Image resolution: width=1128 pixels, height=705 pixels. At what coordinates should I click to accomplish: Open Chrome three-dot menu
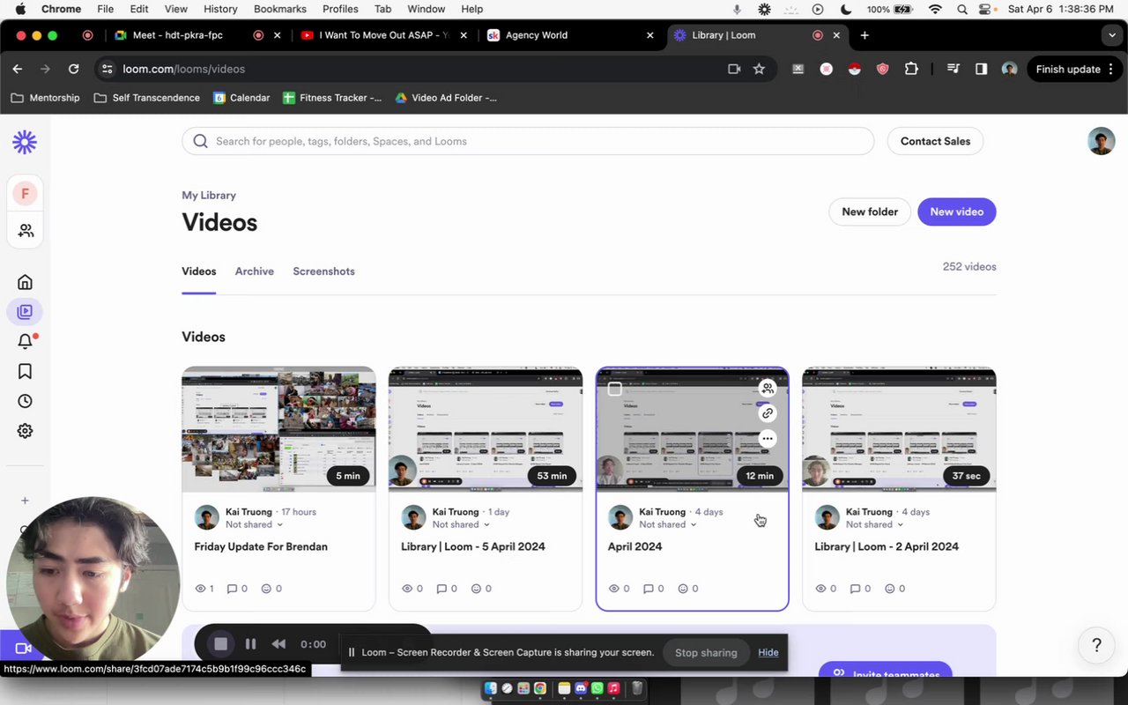coord(1111,69)
